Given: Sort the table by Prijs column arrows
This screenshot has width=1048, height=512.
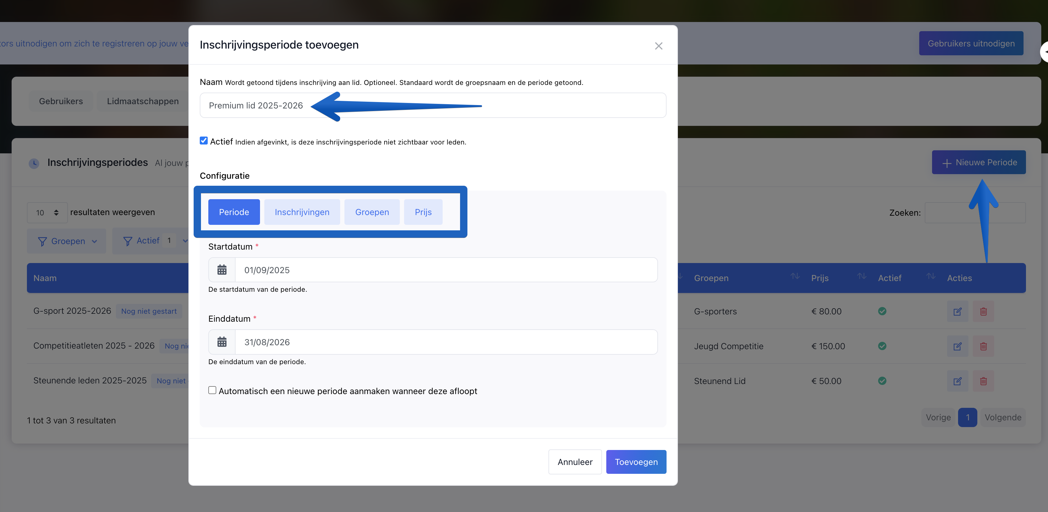Looking at the screenshot, I should click(861, 276).
